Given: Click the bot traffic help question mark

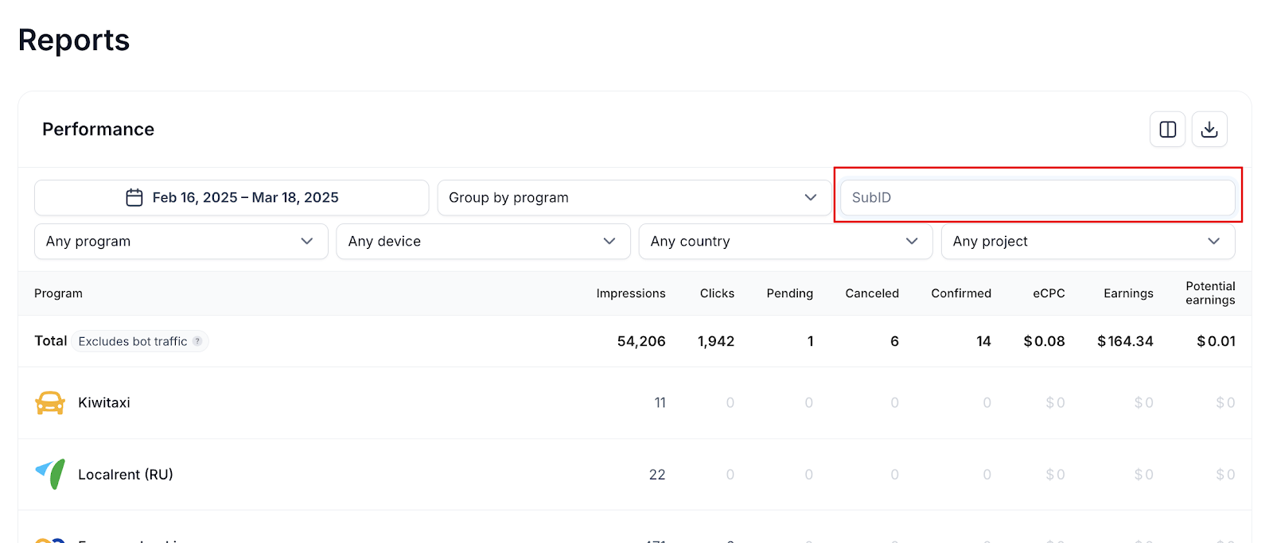Looking at the screenshot, I should (197, 341).
